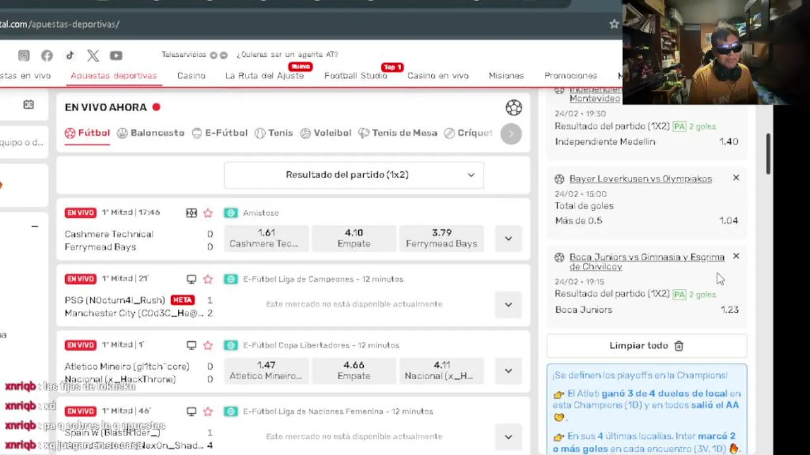The height and width of the screenshot is (455, 810).
Task: Open the X (Twitter) social icon
Action: pyautogui.click(x=93, y=56)
